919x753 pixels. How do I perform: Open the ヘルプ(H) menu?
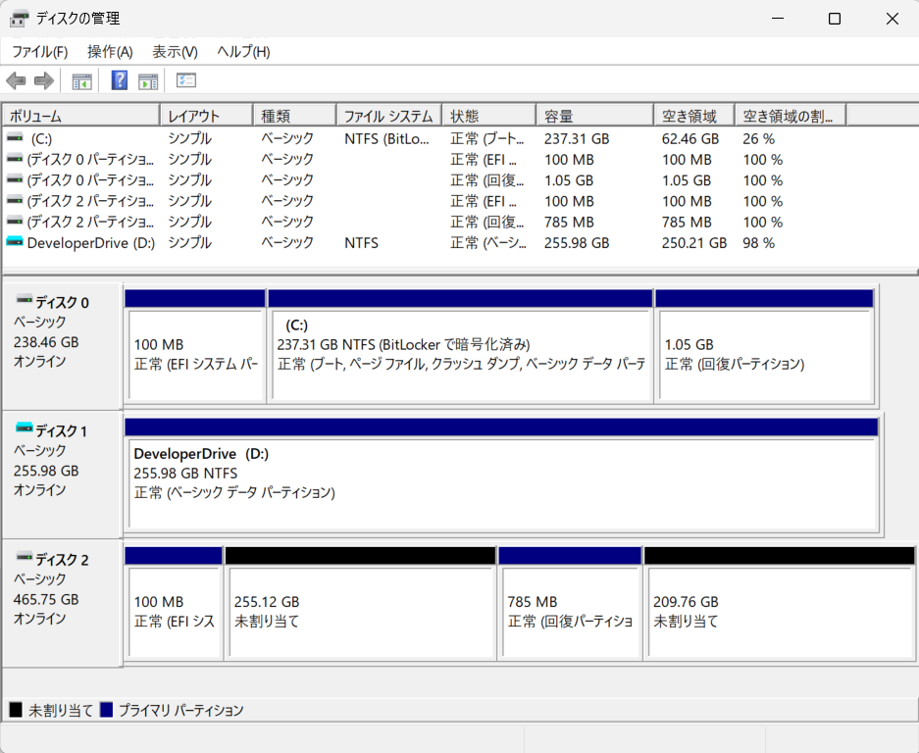click(243, 52)
